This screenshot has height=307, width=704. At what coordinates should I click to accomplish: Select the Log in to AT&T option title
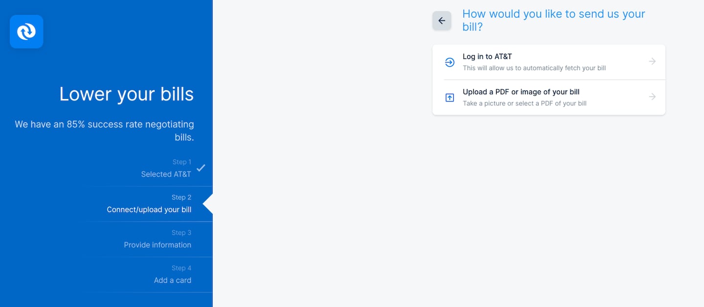(x=487, y=57)
